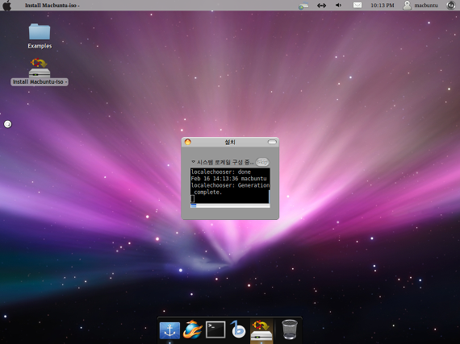Click the installer icon in the dock
This screenshot has height=344, width=460.
261,330
